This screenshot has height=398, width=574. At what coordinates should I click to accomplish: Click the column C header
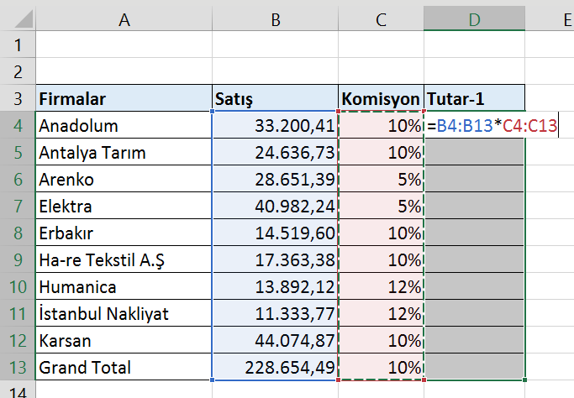(381, 18)
